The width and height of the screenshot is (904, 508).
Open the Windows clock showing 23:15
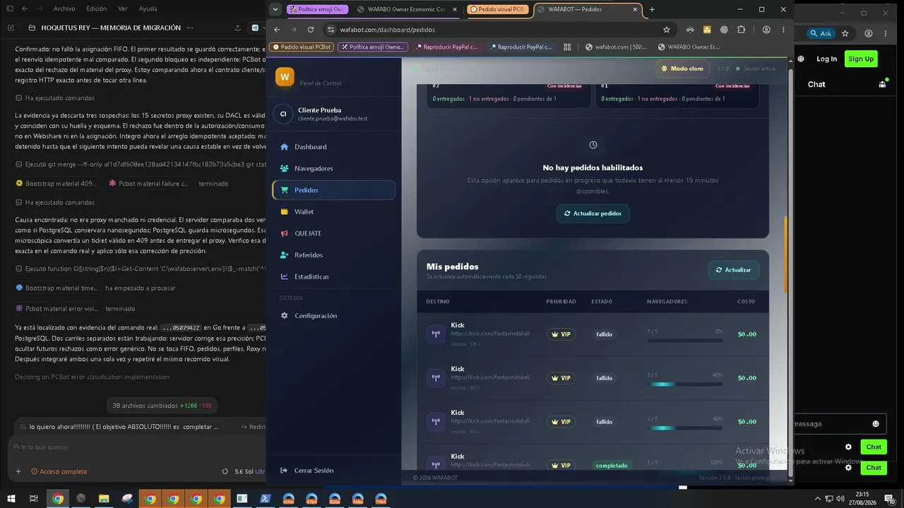[862, 499]
